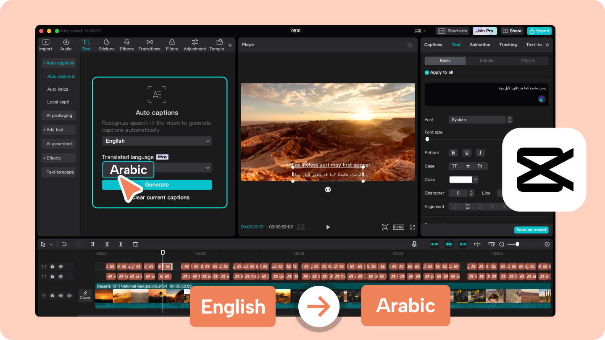Viewport: 605px width, 340px height.
Task: Select the Audio panel icon
Action: [x=66, y=44]
